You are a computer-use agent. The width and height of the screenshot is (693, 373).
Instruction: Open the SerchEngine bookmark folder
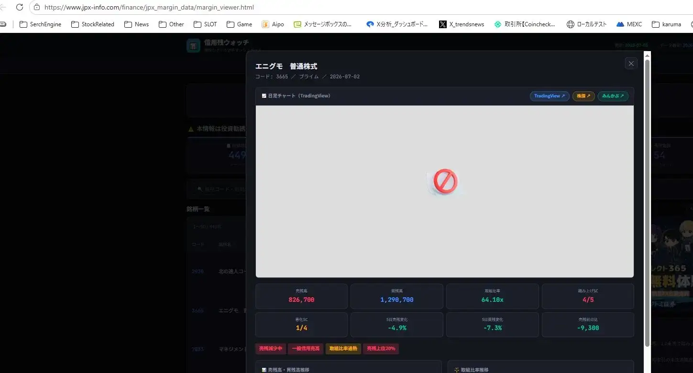[40, 24]
